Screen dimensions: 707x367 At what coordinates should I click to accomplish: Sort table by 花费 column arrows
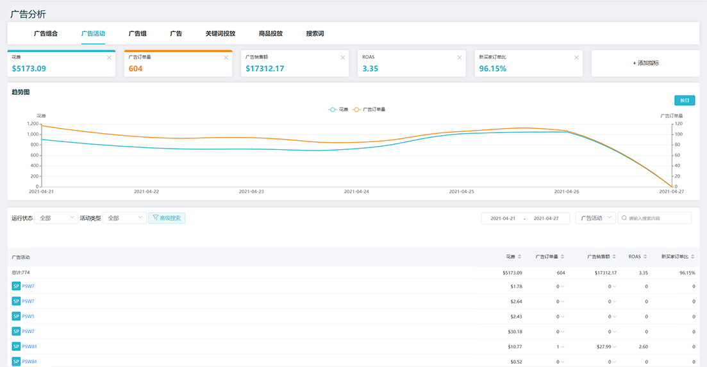coord(519,257)
